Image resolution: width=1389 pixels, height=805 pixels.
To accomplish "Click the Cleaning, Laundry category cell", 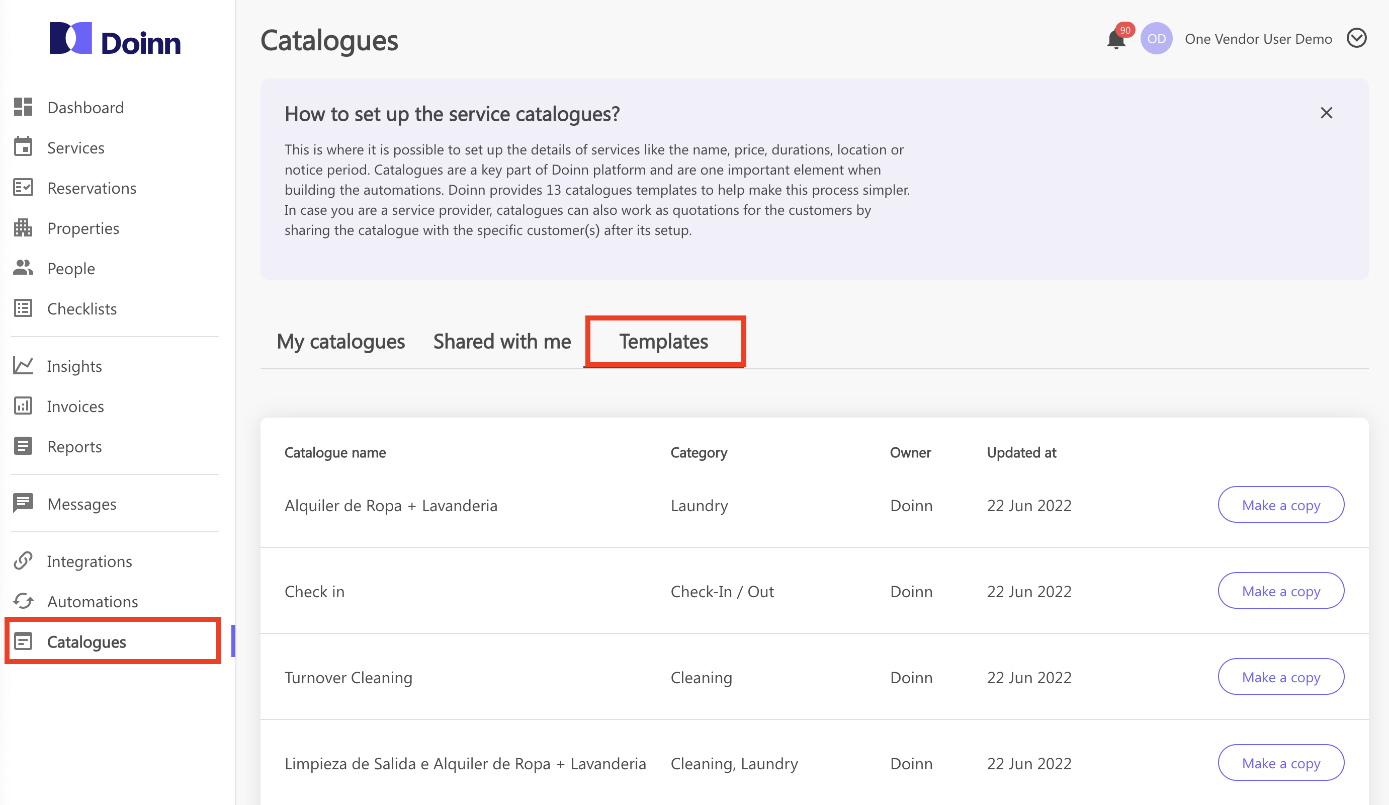I will 734,763.
